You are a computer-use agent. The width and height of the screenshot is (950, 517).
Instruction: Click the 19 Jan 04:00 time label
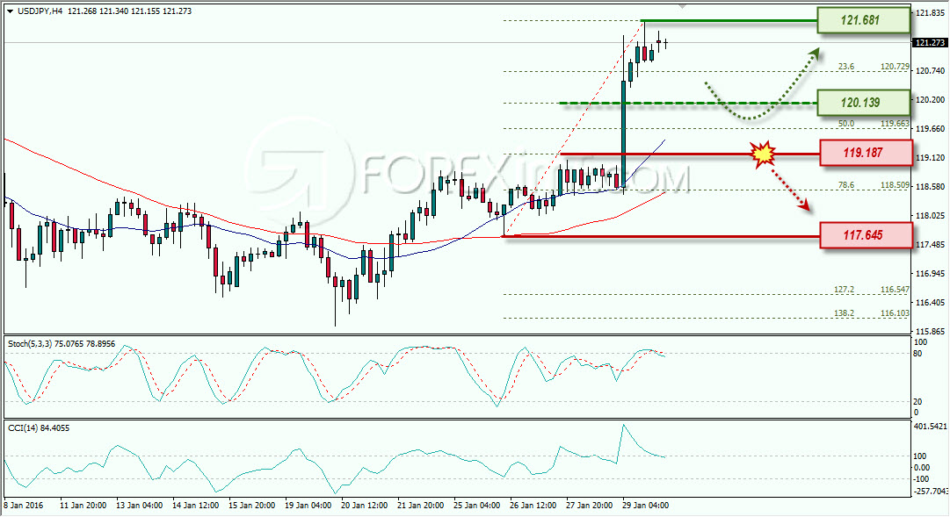pos(308,506)
